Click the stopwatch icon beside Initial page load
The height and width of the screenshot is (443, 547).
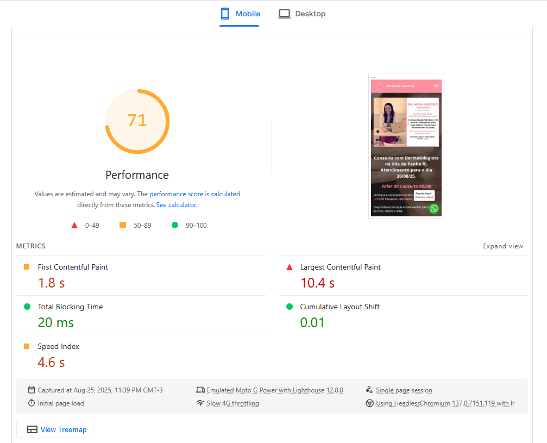(x=32, y=403)
